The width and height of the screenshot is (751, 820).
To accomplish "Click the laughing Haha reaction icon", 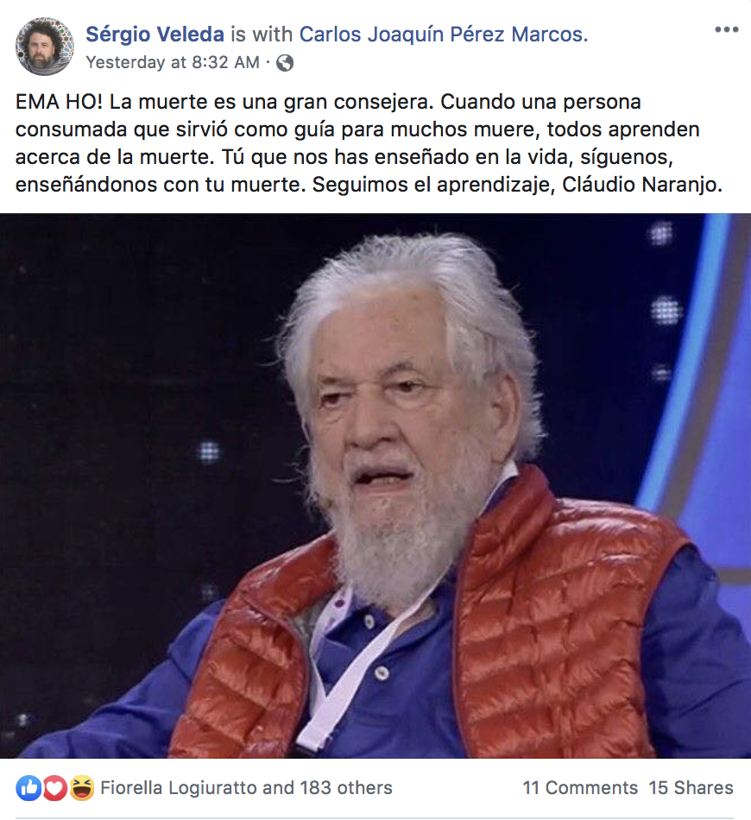I will point(82,787).
